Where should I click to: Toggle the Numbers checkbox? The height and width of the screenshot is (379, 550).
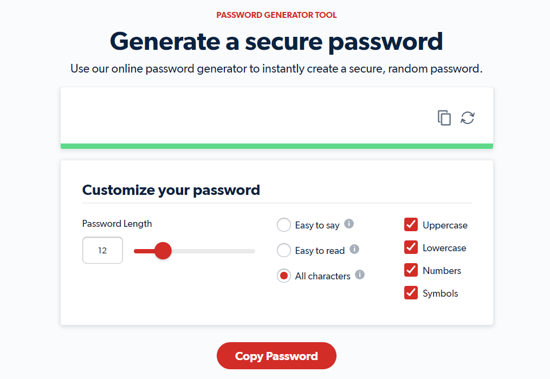tap(411, 270)
